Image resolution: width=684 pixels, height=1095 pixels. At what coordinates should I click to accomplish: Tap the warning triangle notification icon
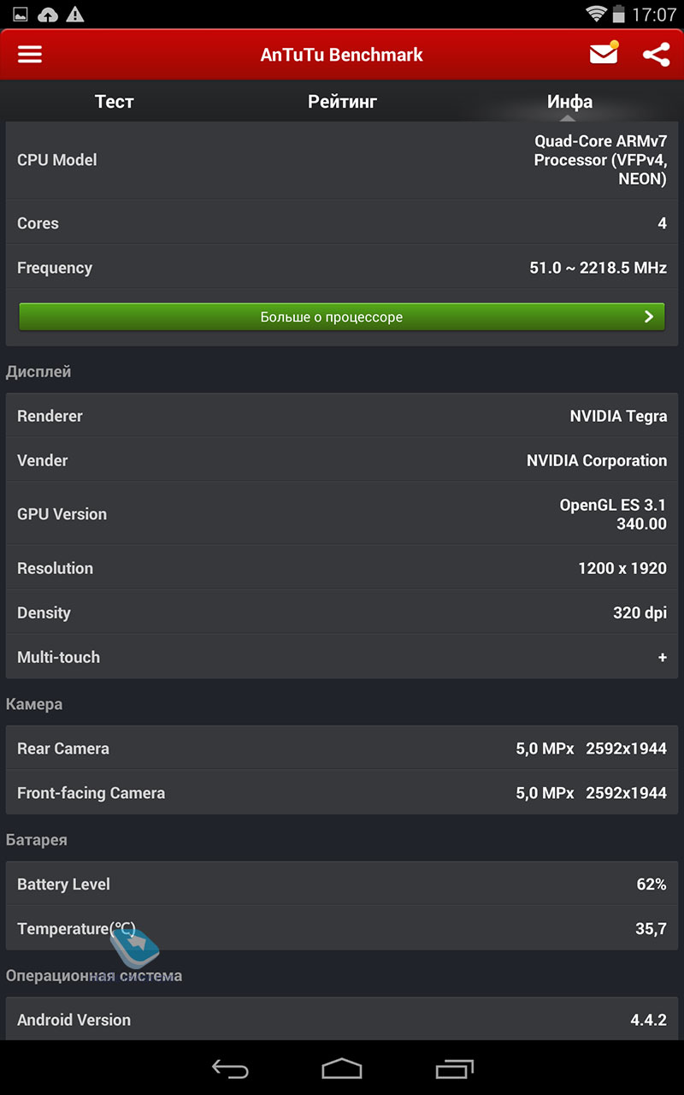[75, 14]
